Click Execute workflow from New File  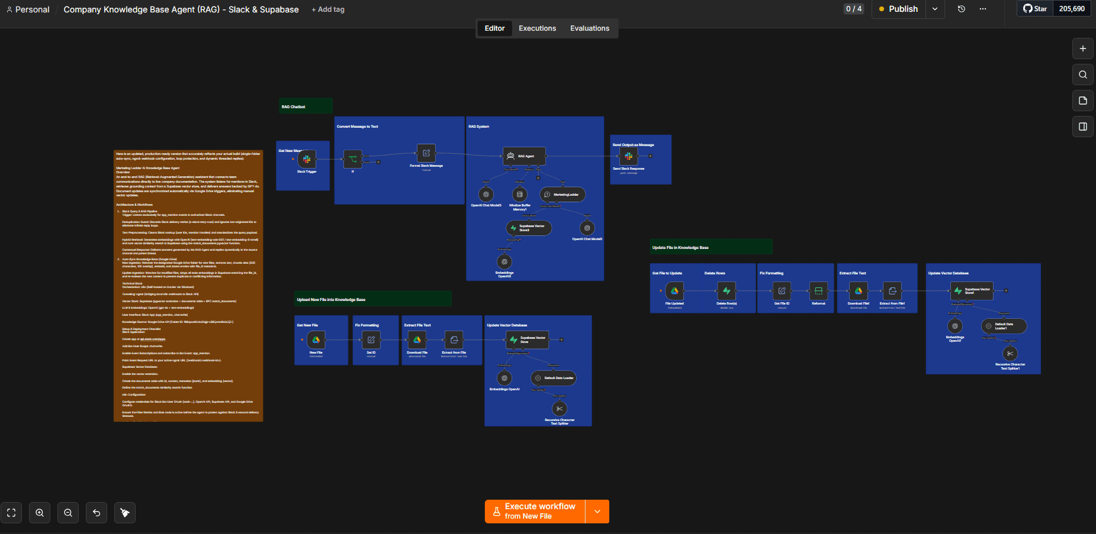click(x=535, y=512)
